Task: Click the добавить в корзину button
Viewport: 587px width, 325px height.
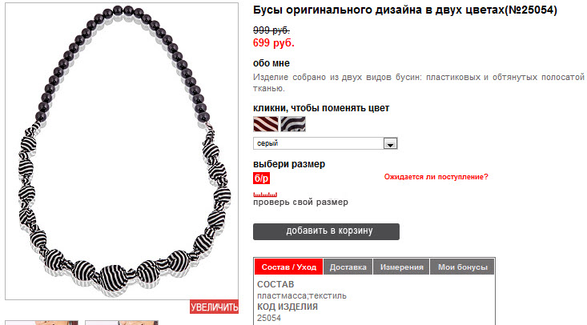Action: [x=326, y=231]
